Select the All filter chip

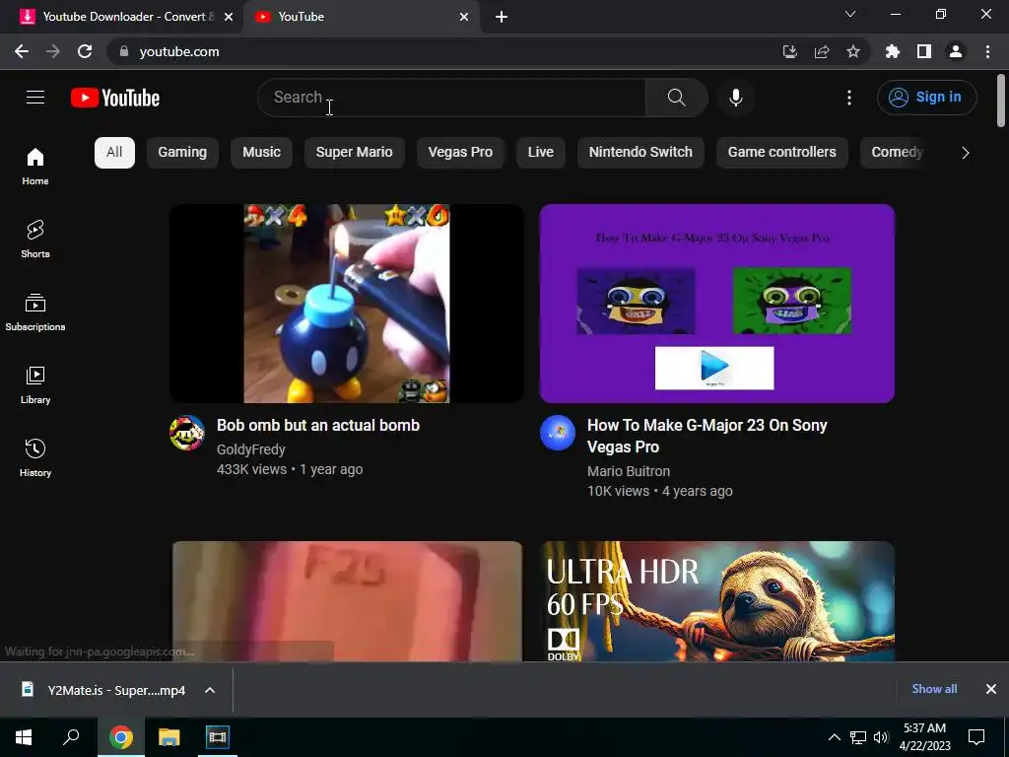(x=114, y=153)
